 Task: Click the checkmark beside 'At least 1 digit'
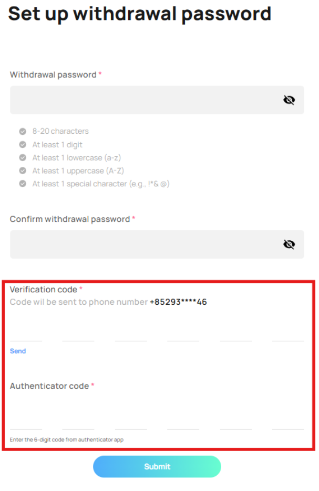pos(23,144)
